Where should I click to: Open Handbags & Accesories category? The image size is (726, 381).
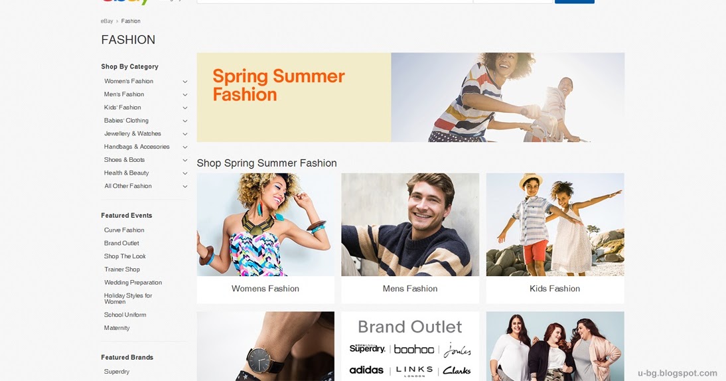tap(137, 146)
